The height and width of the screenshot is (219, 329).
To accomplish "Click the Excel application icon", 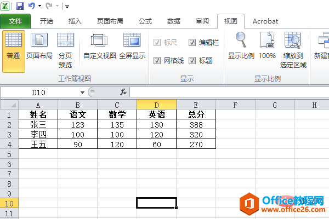I will point(5,6).
